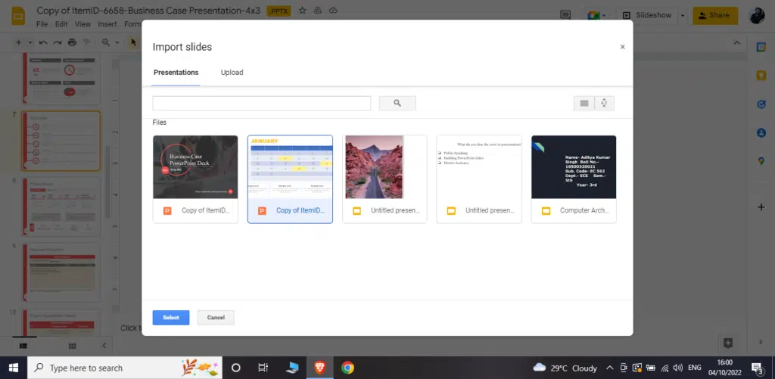
Task: Pick the Computer Arch presentation file
Action: [x=574, y=179]
